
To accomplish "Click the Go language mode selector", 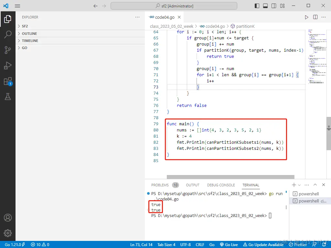I will [212, 244].
